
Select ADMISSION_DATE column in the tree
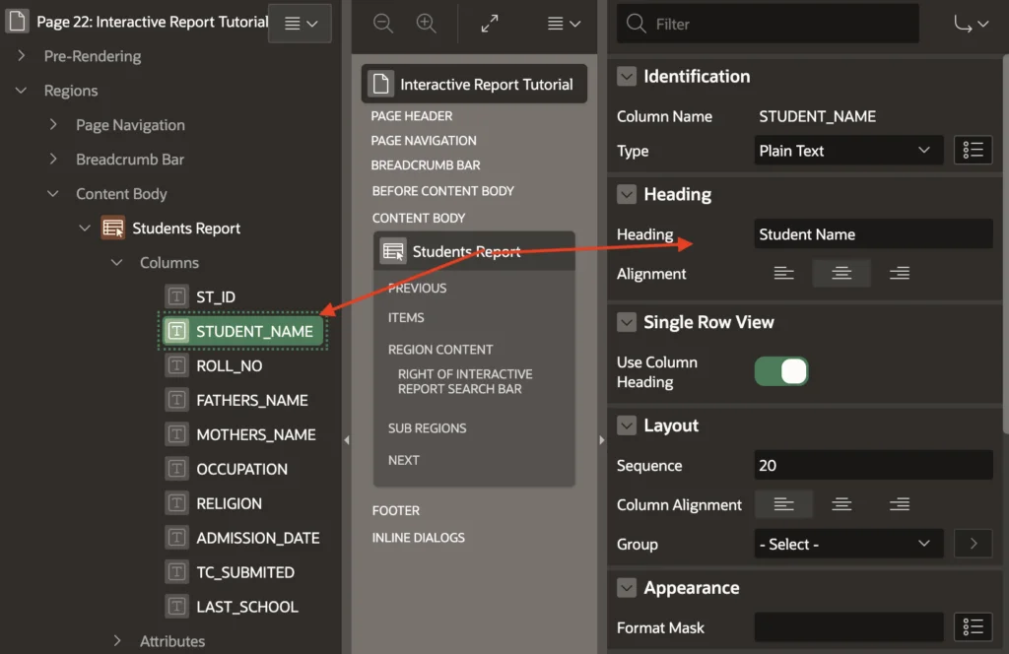pyautogui.click(x=258, y=538)
